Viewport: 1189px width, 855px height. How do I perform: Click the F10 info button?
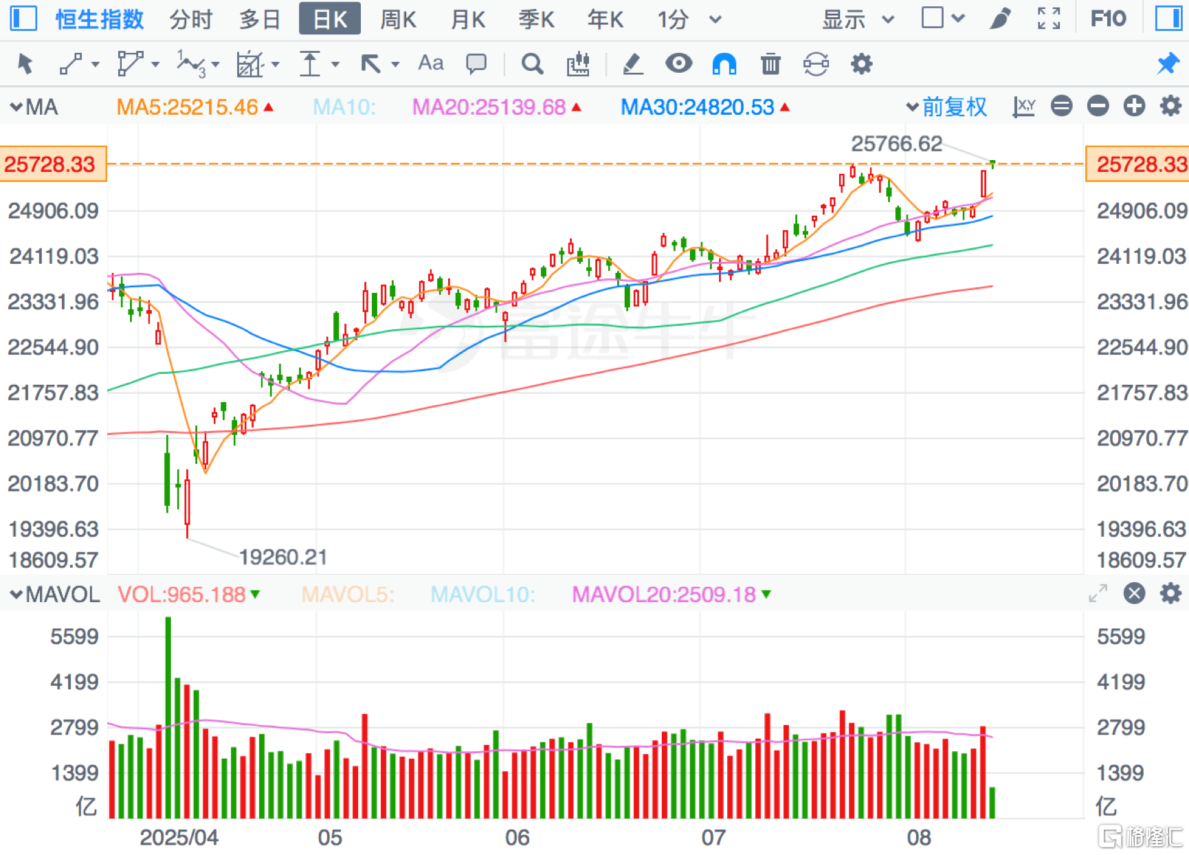(1108, 19)
